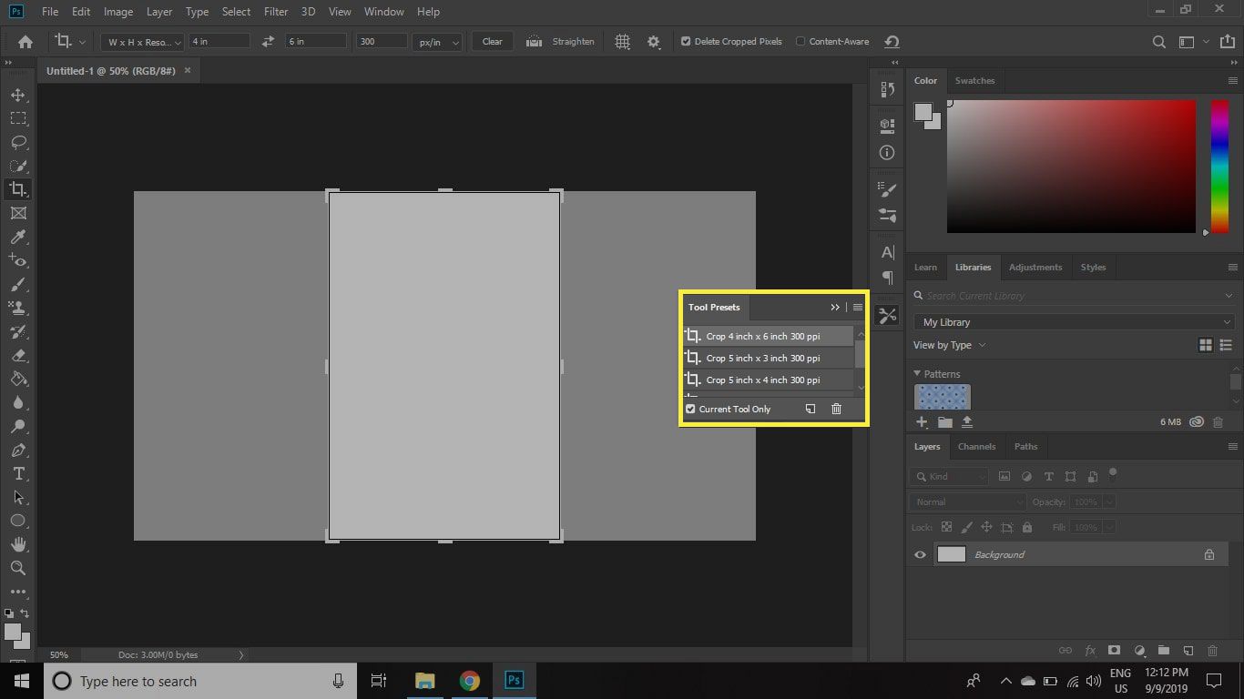
Task: Select the Pen tool
Action: [x=17, y=450]
